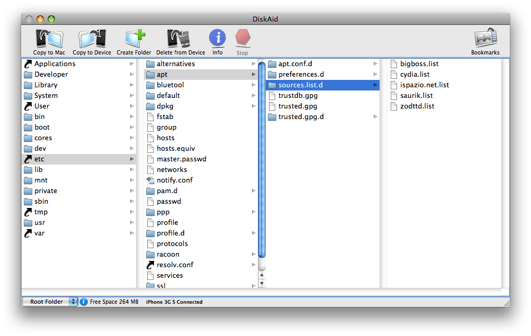Click the cydia.list file icon
This screenshot has width=531, height=336.
click(x=394, y=75)
